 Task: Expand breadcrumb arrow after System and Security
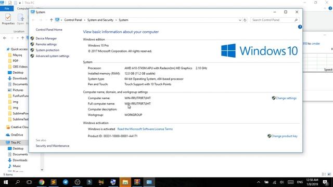[116, 20]
